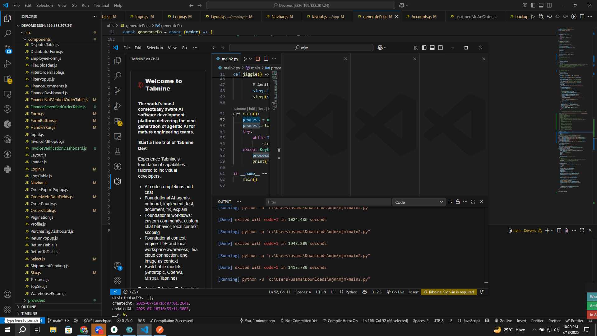The height and width of the screenshot is (336, 597).
Task: Run backup file with play icon in Devoms
Action: 533,16
